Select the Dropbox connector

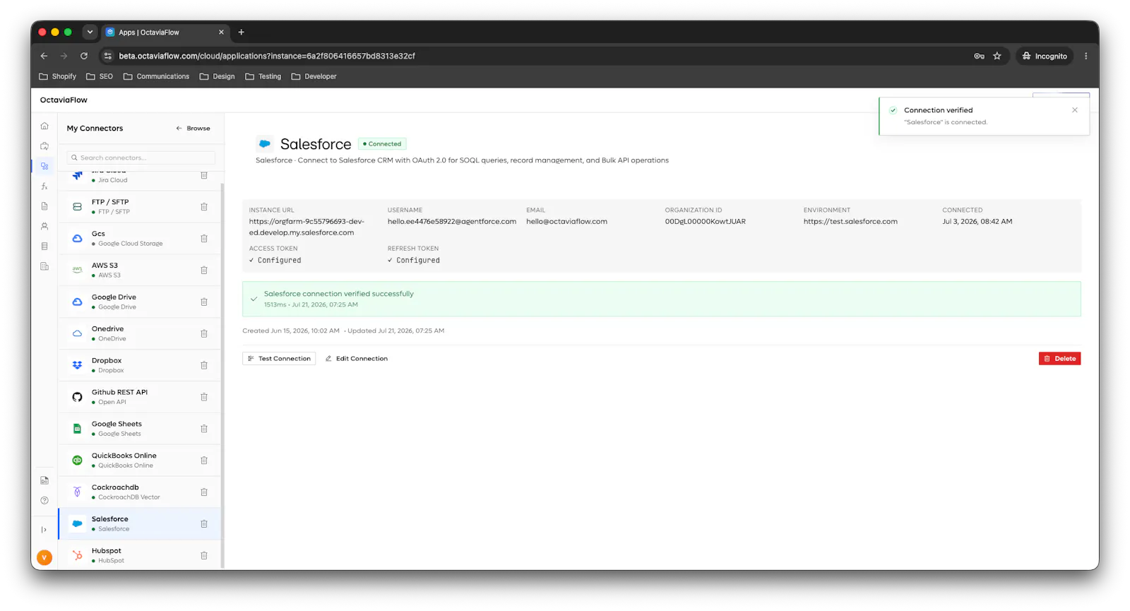tap(140, 365)
